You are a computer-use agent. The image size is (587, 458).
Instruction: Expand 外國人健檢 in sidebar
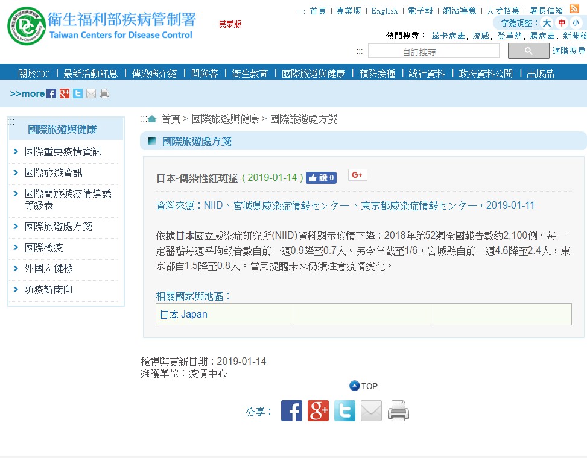click(48, 268)
